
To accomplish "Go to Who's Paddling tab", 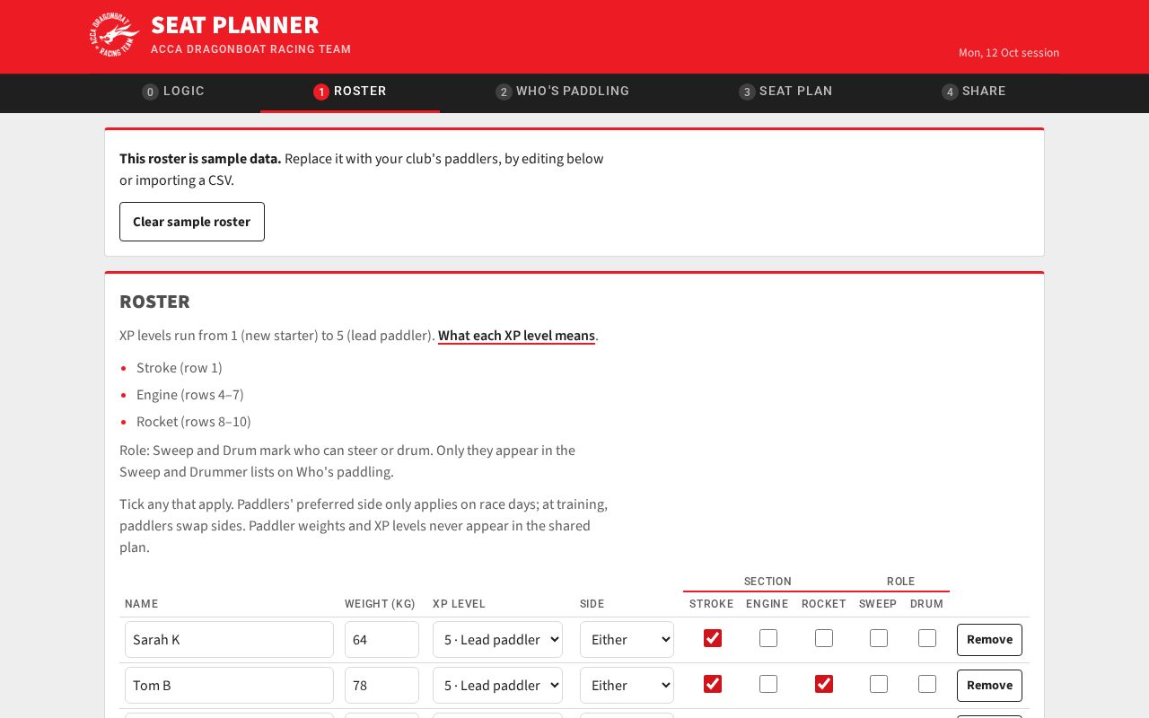I will [x=563, y=92].
